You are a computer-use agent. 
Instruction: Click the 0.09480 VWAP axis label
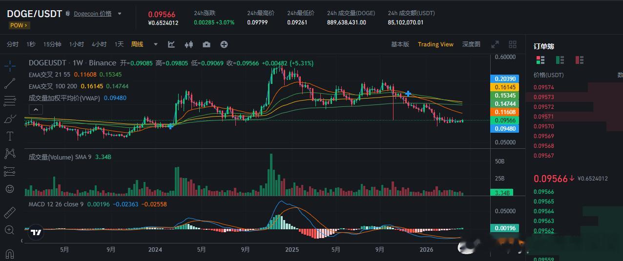(x=505, y=129)
